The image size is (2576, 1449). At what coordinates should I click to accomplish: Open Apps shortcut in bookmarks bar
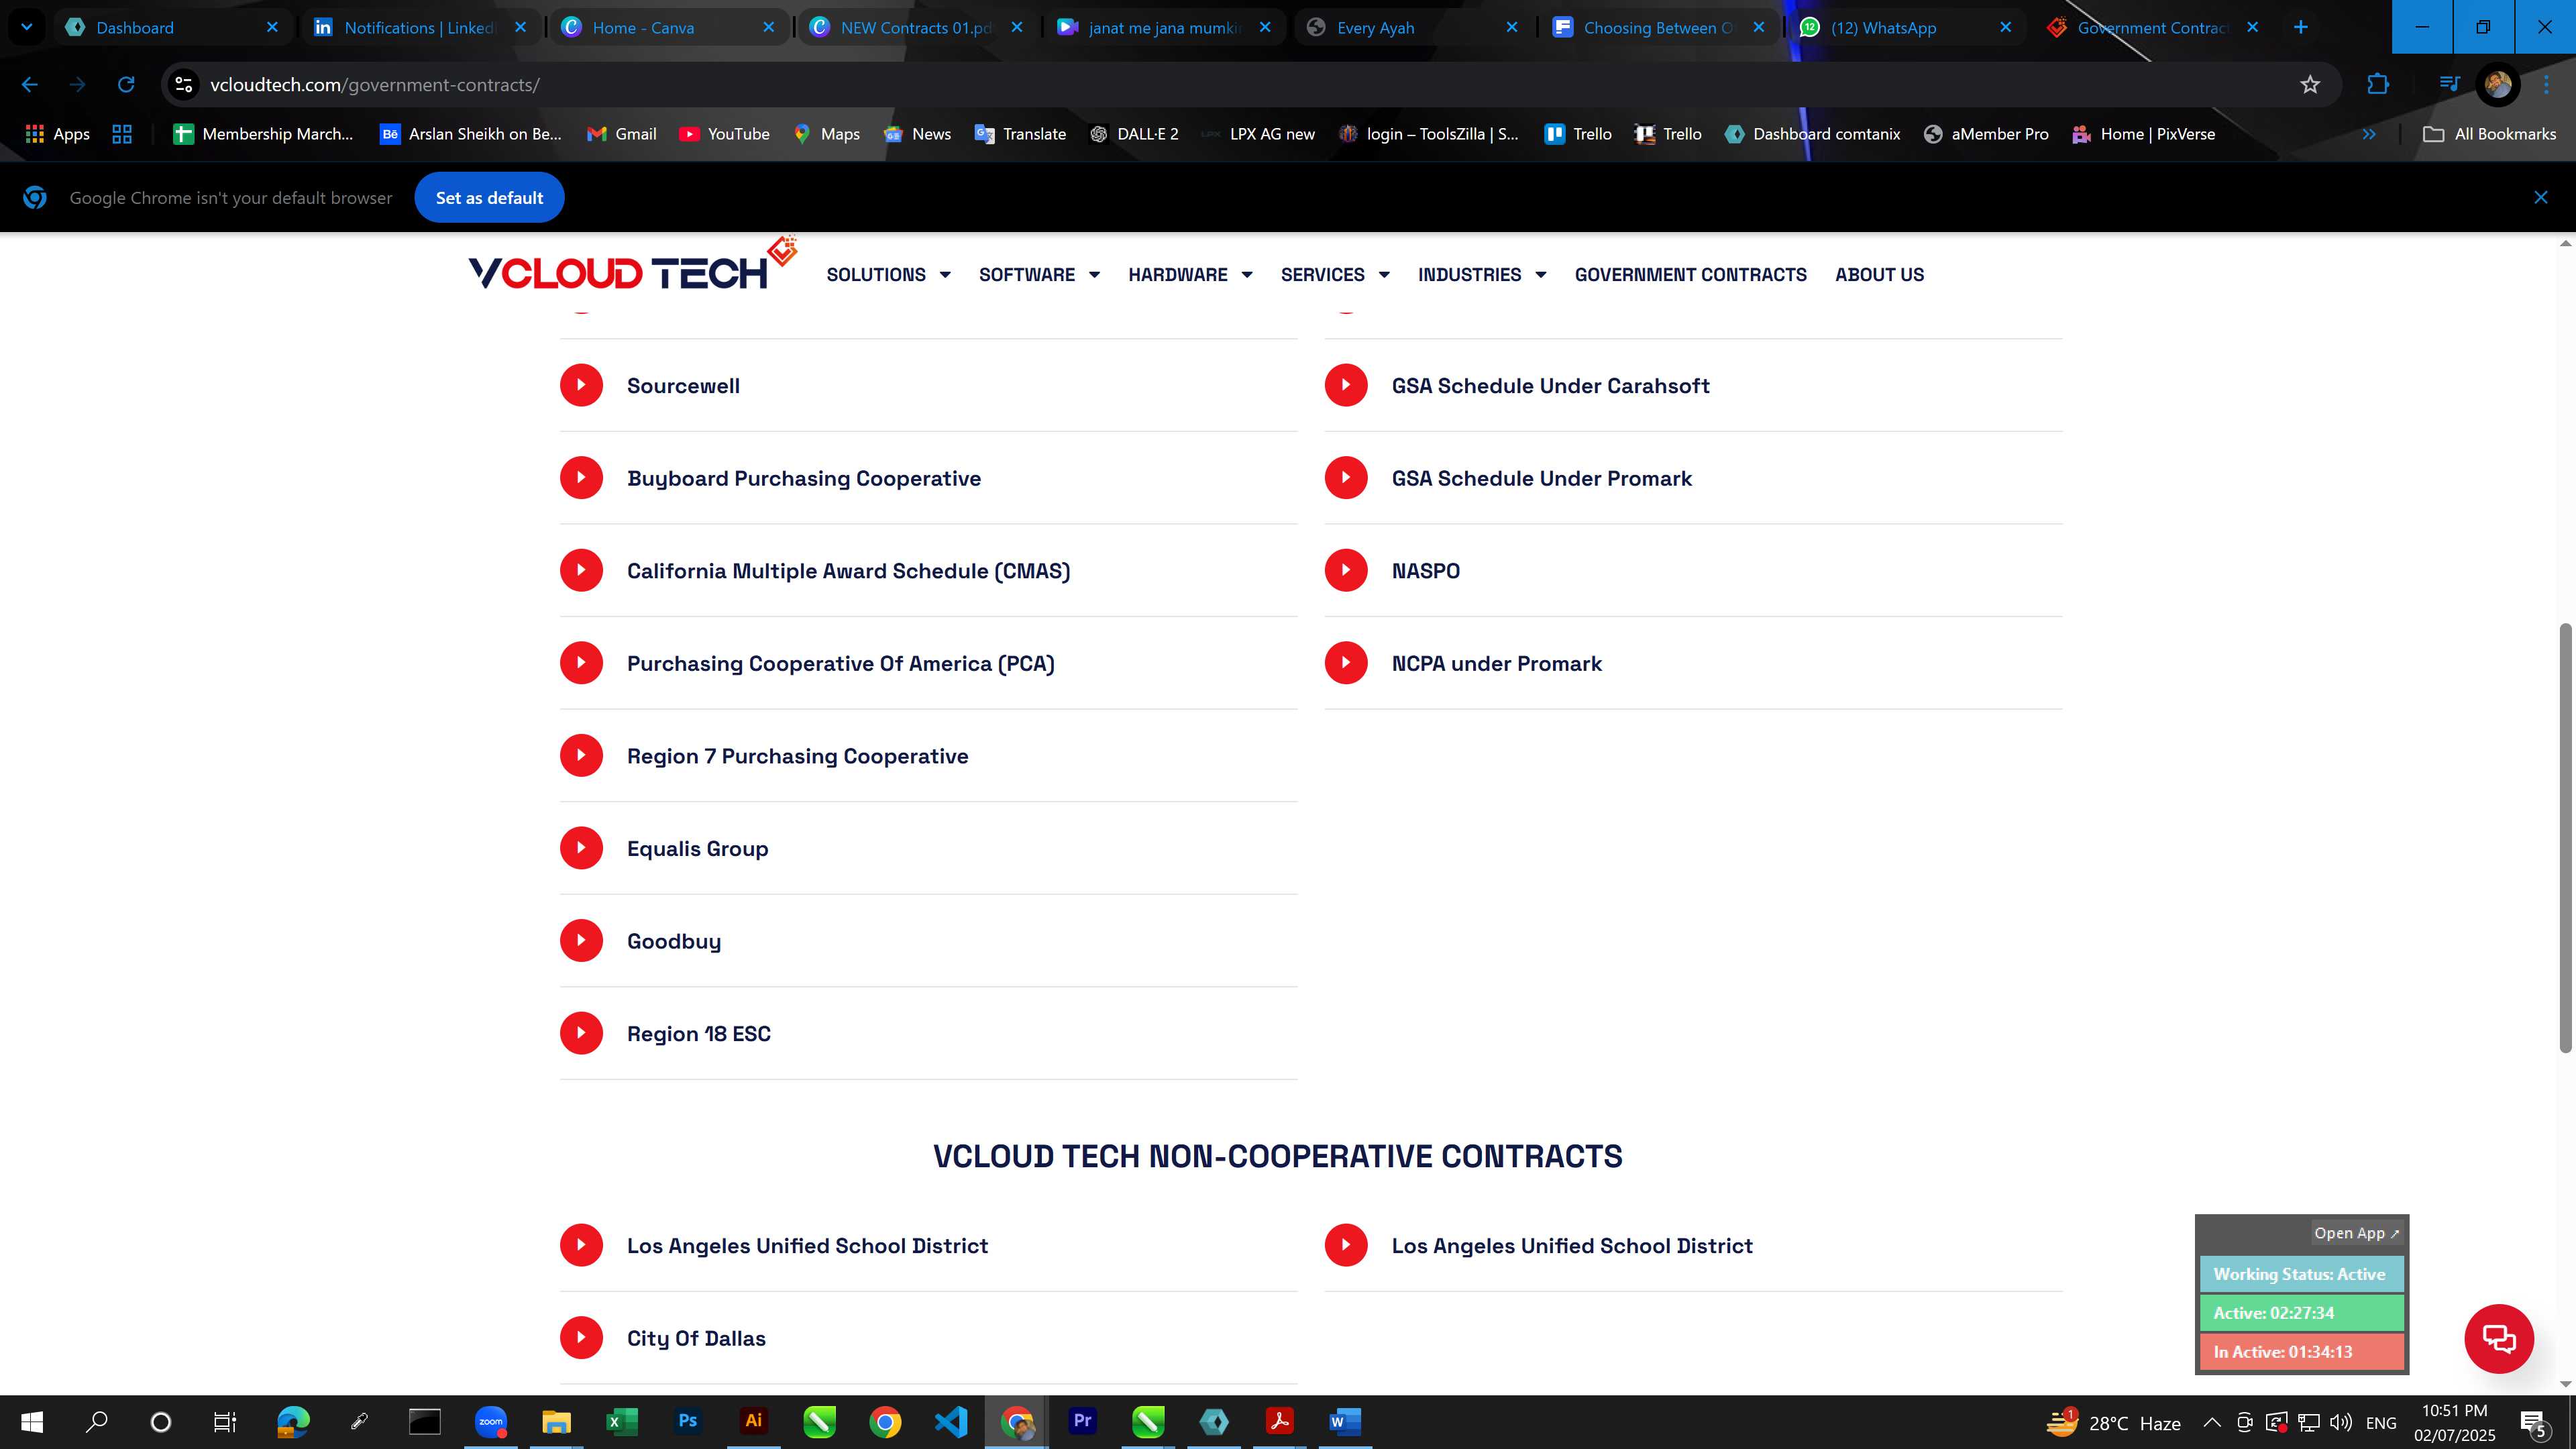57,134
